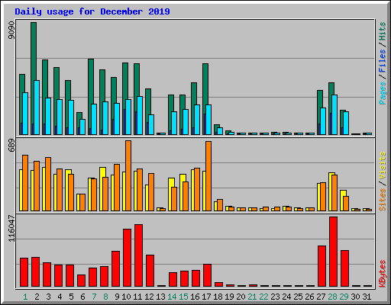Click the red KBytes bar for day 12
This screenshot has height=305, width=391.
coord(150,271)
